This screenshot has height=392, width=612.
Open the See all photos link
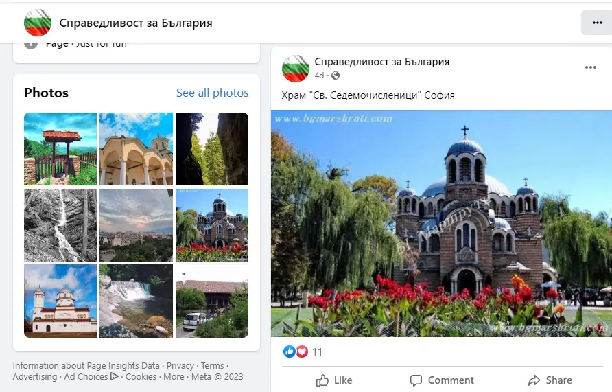click(212, 93)
